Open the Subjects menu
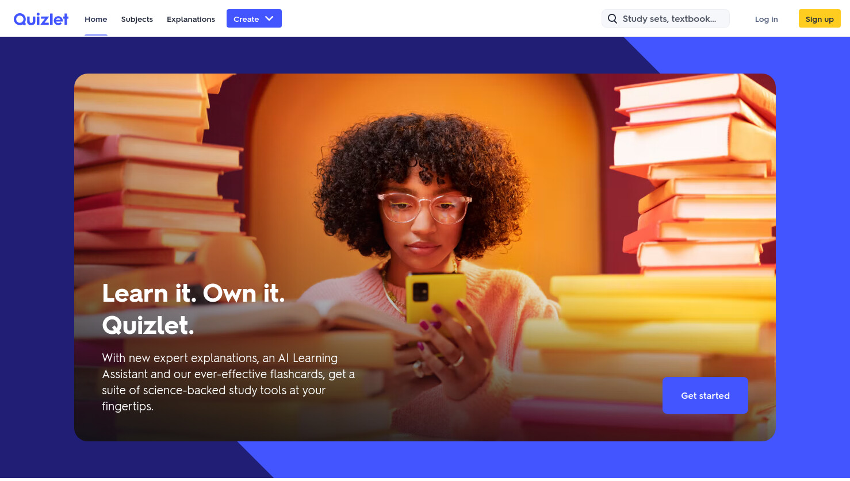Image resolution: width=850 pixels, height=481 pixels. [x=137, y=19]
